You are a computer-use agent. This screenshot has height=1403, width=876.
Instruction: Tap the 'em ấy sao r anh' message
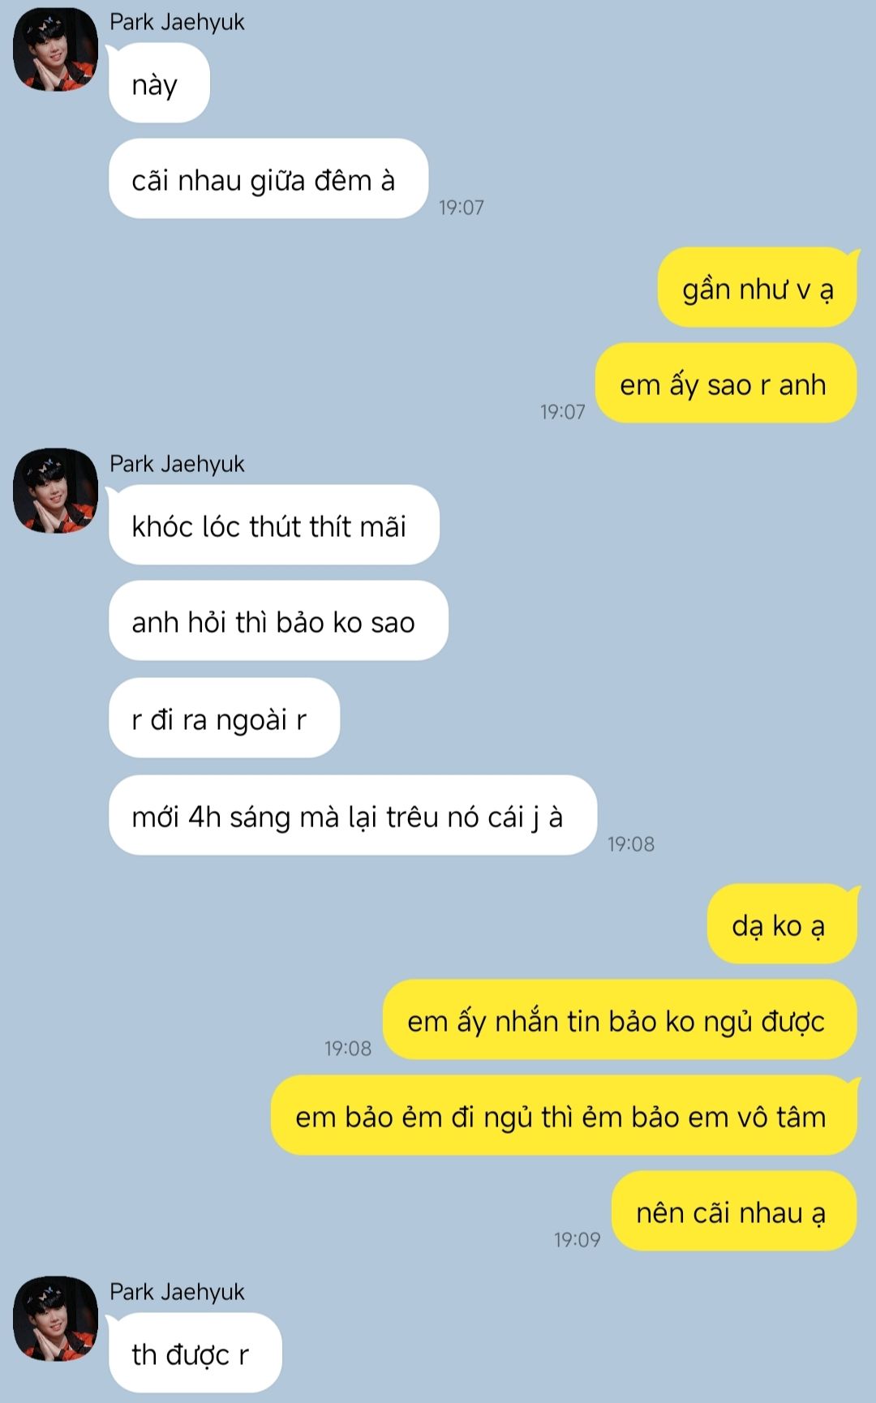point(726,384)
